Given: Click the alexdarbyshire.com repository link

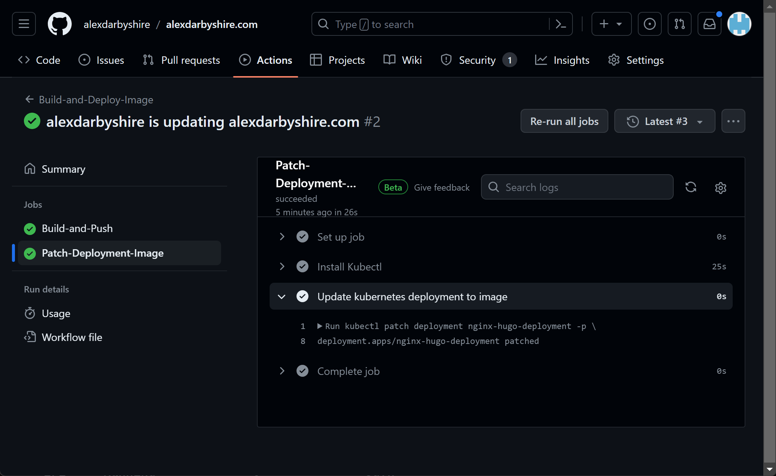Looking at the screenshot, I should tap(212, 24).
